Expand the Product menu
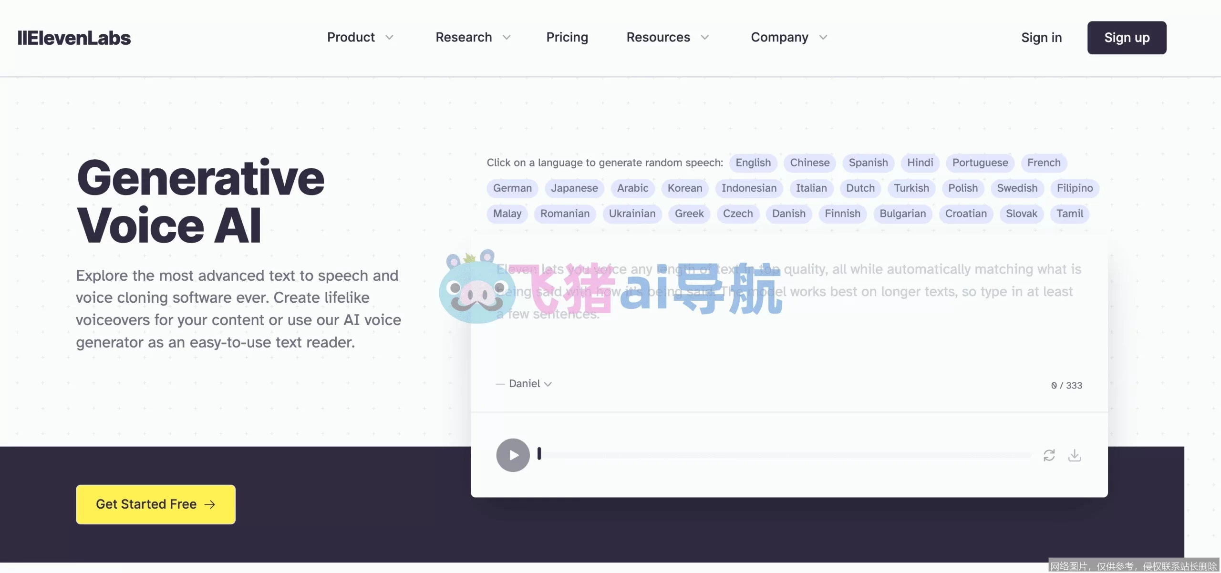This screenshot has height=573, width=1221. pos(360,37)
